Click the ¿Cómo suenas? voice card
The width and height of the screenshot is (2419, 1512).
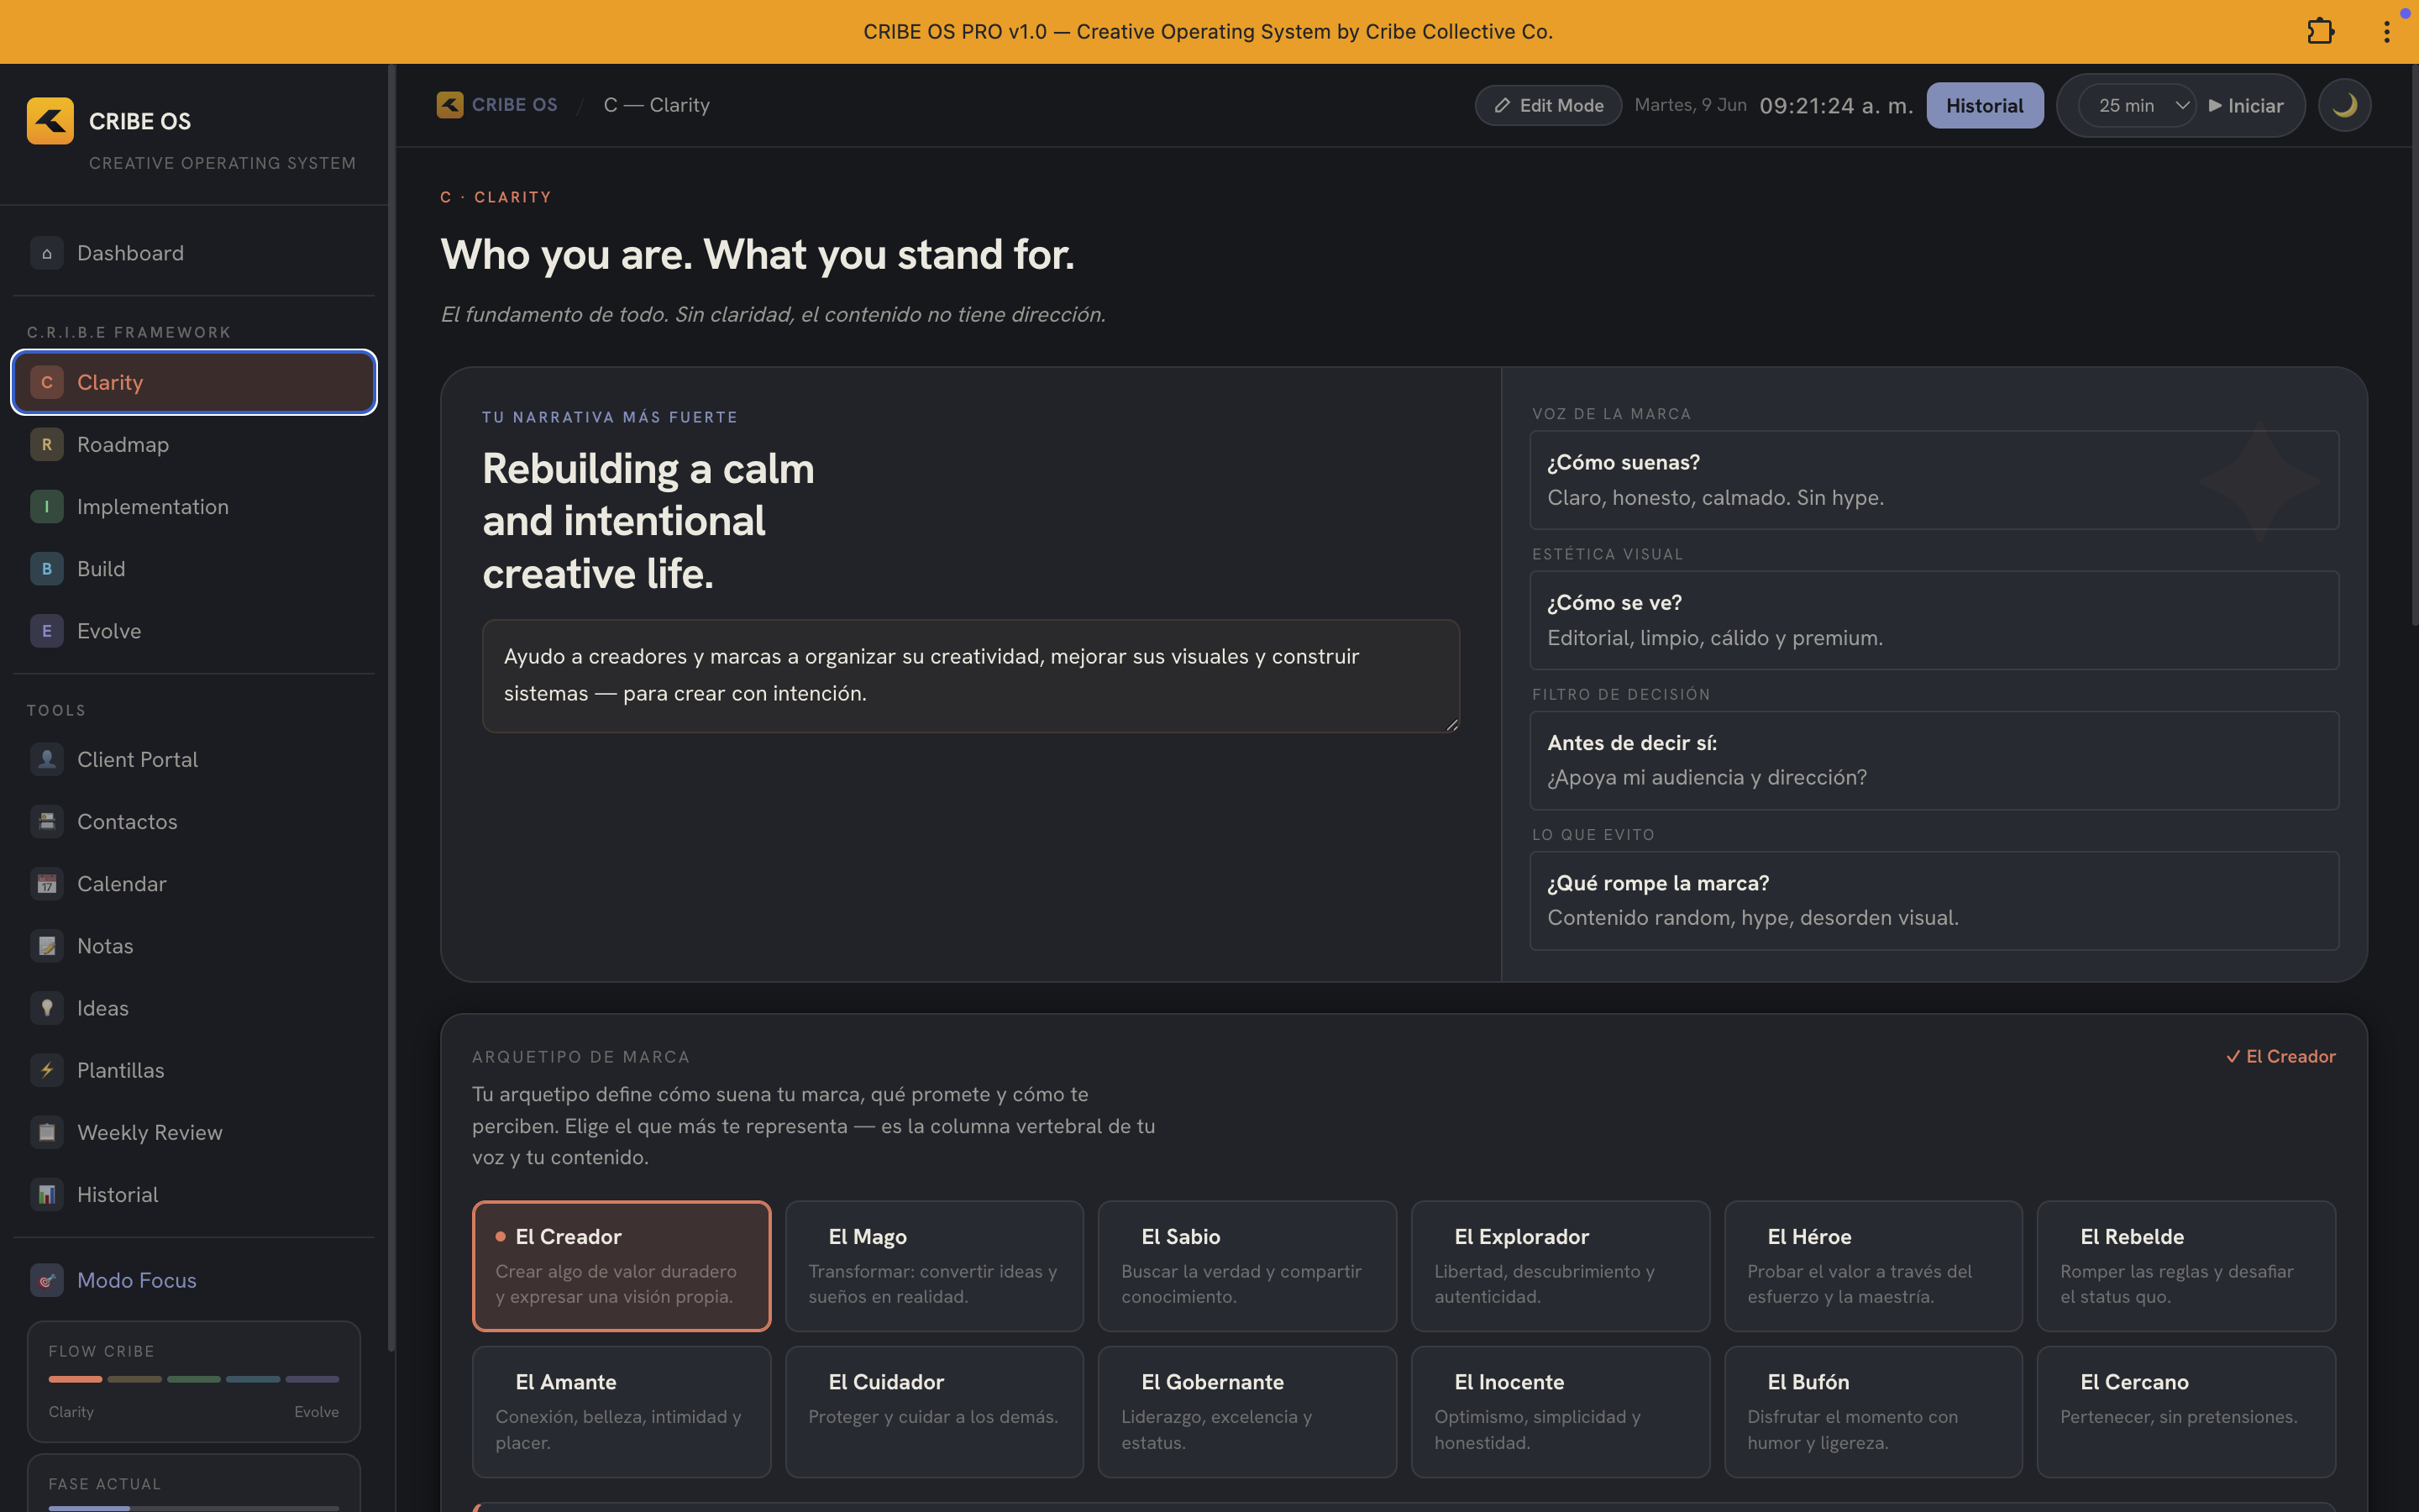coord(1934,480)
